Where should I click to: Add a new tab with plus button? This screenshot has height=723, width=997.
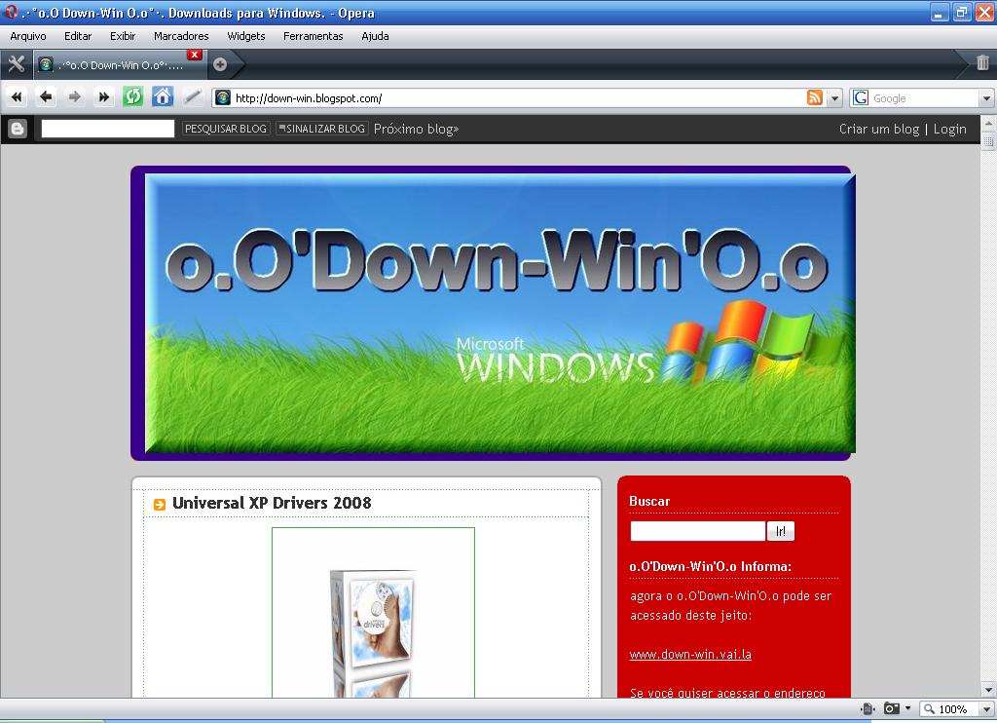(x=220, y=64)
